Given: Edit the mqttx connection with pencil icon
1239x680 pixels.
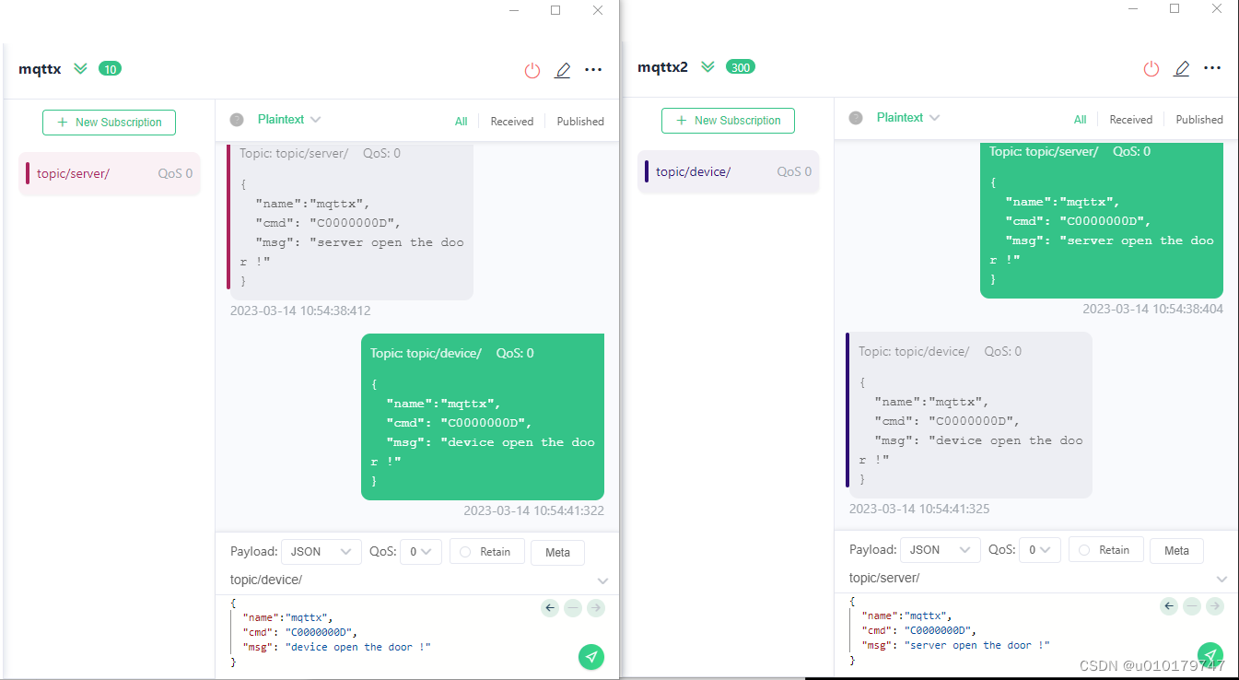Looking at the screenshot, I should coord(563,70).
